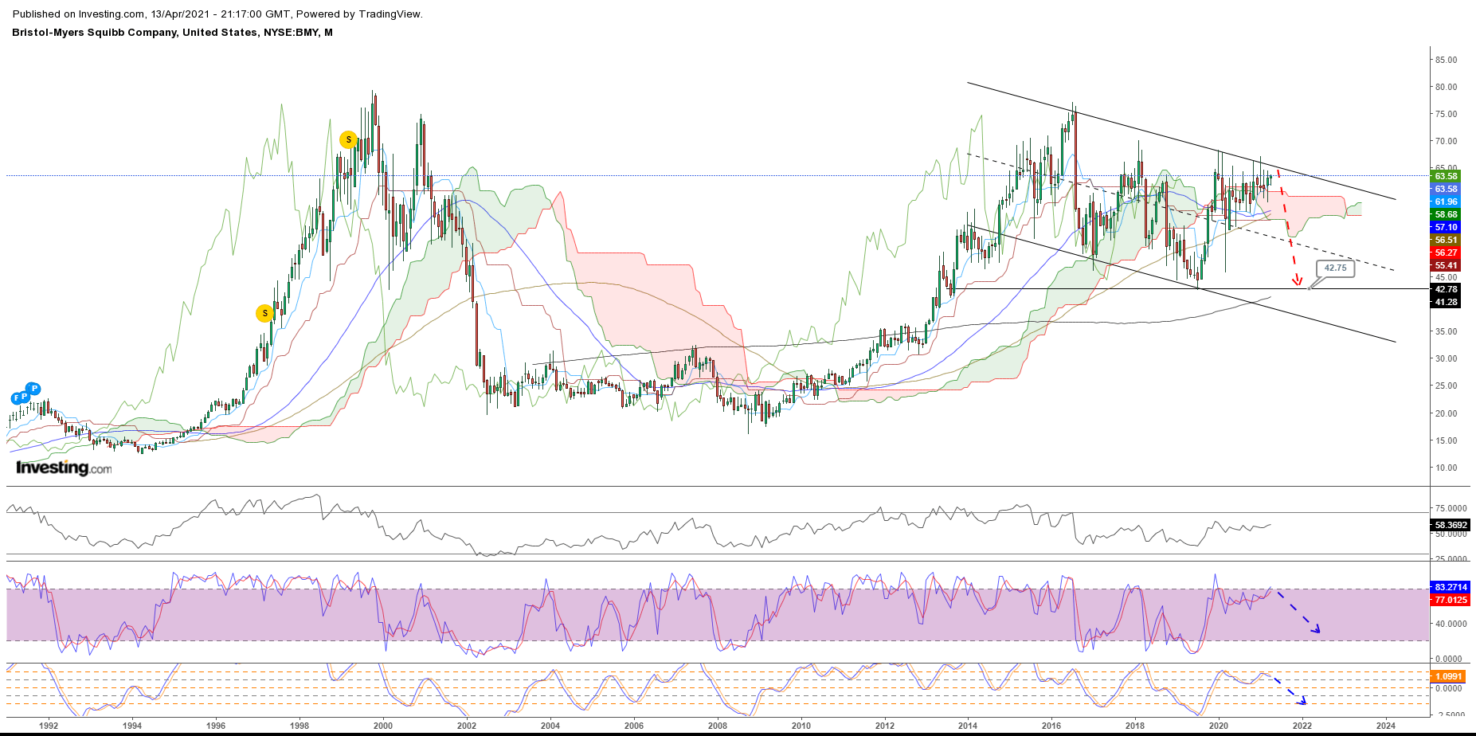The height and width of the screenshot is (736, 1476).
Task: Select the 42.75 price callout label
Action: click(1336, 268)
